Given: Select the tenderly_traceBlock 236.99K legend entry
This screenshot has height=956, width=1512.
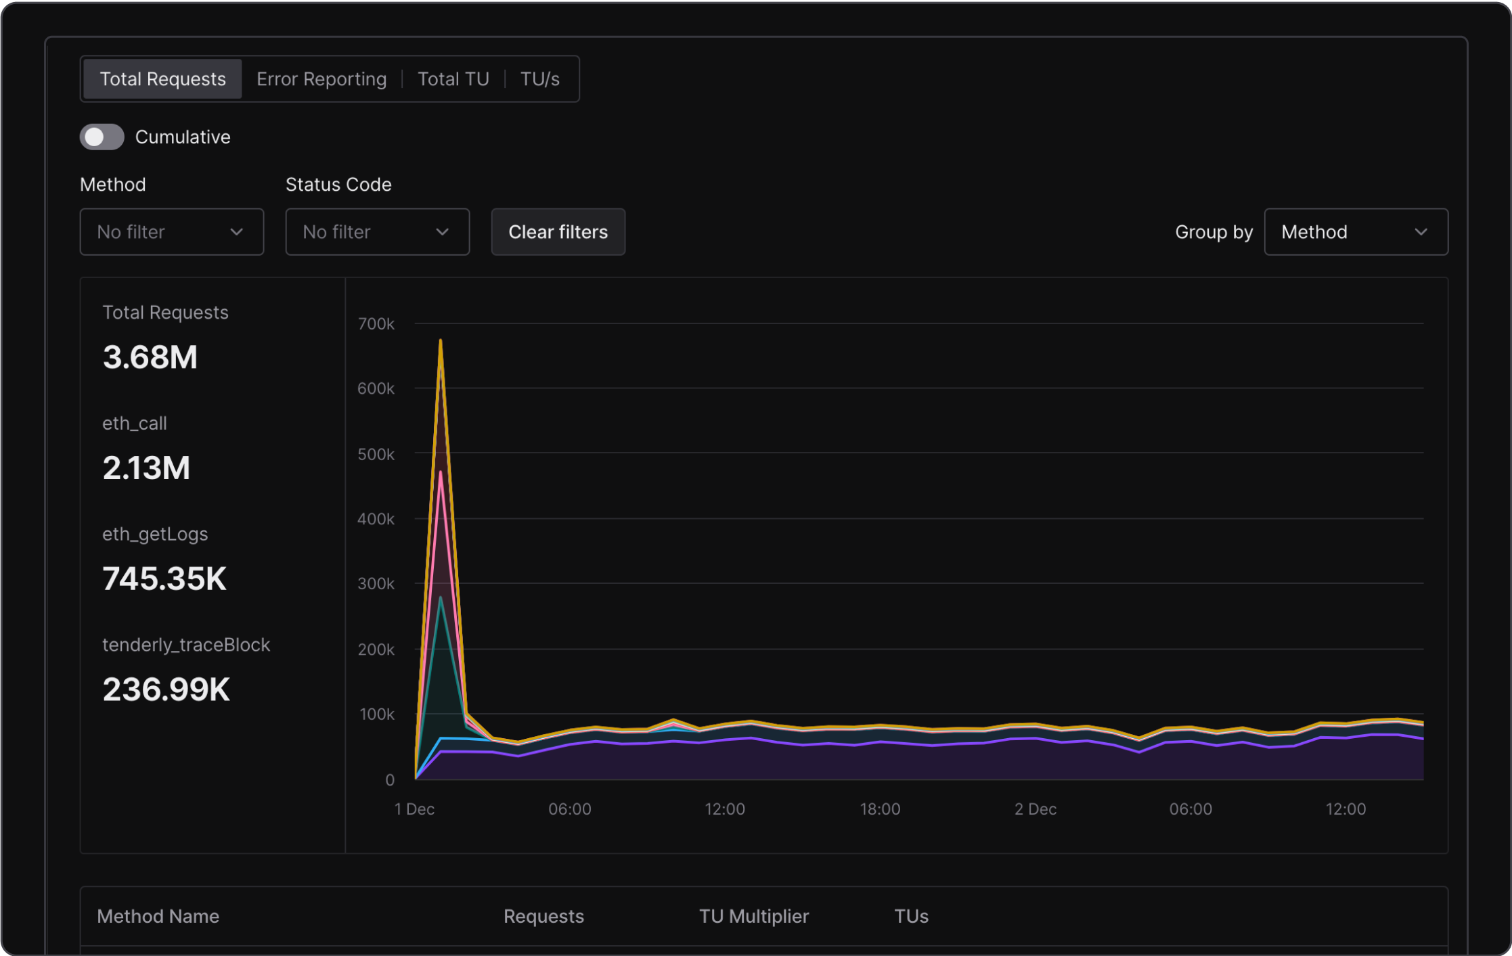Looking at the screenshot, I should [166, 689].
